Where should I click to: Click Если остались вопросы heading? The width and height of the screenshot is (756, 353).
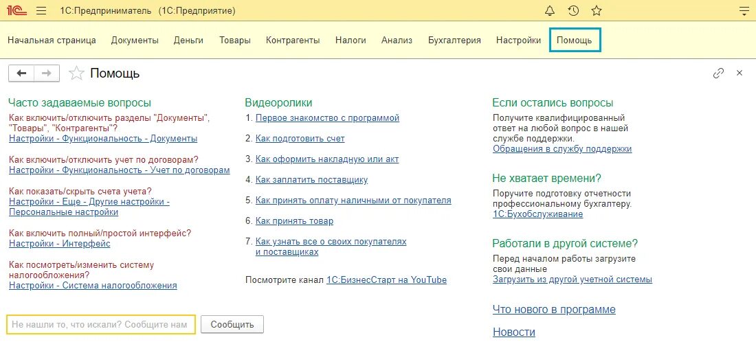(x=553, y=103)
